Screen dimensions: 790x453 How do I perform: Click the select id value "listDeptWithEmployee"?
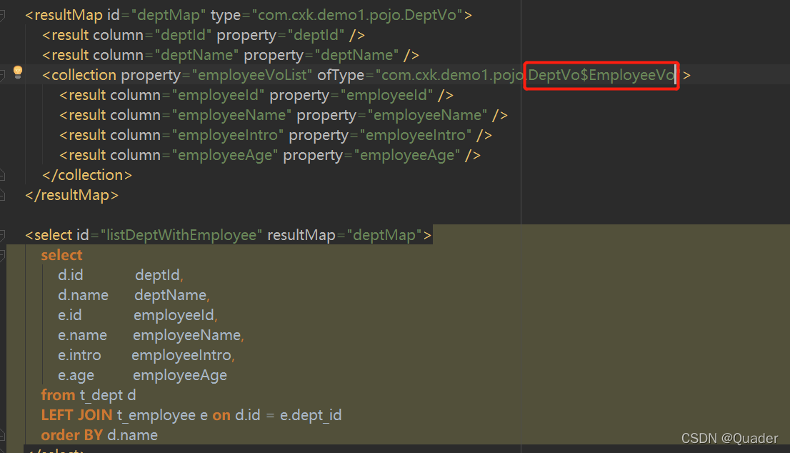pyautogui.click(x=181, y=235)
